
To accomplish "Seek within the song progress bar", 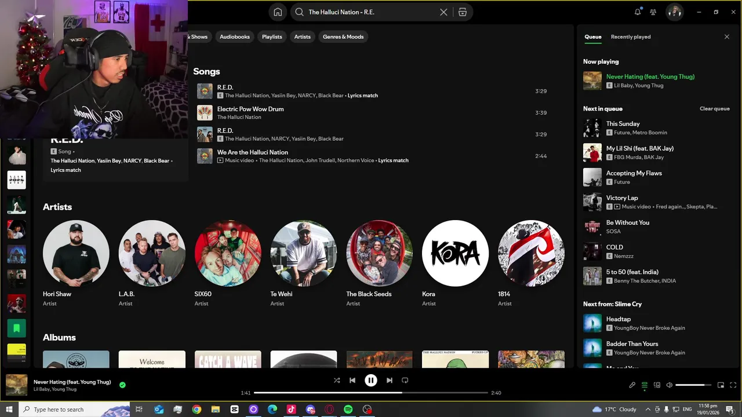I will [x=371, y=393].
